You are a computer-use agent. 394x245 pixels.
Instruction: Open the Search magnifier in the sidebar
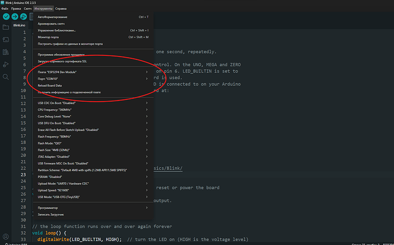[6, 77]
